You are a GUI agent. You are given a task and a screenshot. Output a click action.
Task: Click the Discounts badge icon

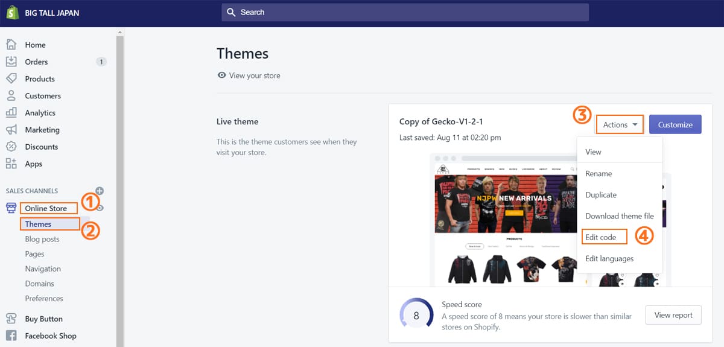pos(11,147)
